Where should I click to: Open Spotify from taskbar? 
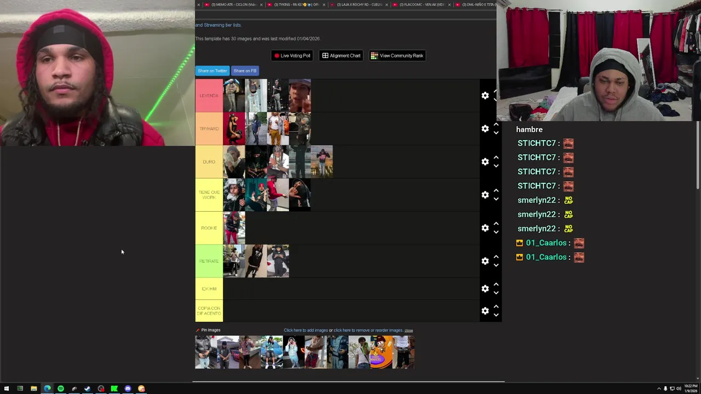coord(61,389)
